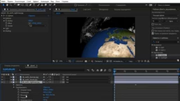Select CC Spotlight in Effects & Presets list
The image size is (180, 101).
[x=163, y=58]
